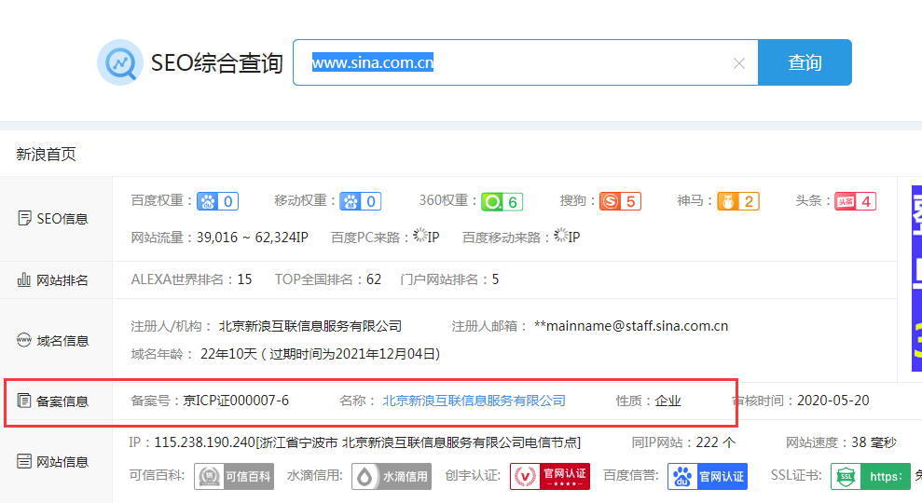Click the 域名年龄 22年10天 text
This screenshot has height=503, width=922.
228,354
